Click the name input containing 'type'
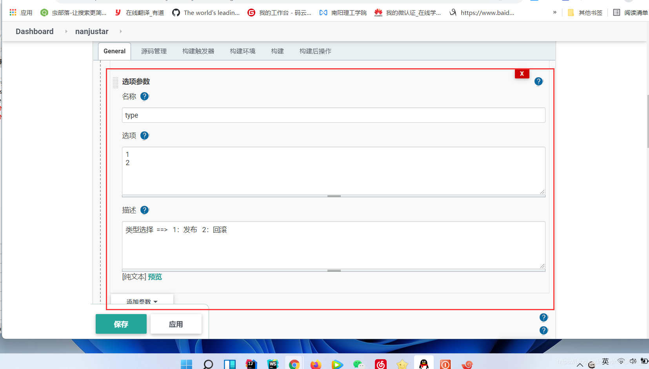The height and width of the screenshot is (369, 649). pos(333,115)
